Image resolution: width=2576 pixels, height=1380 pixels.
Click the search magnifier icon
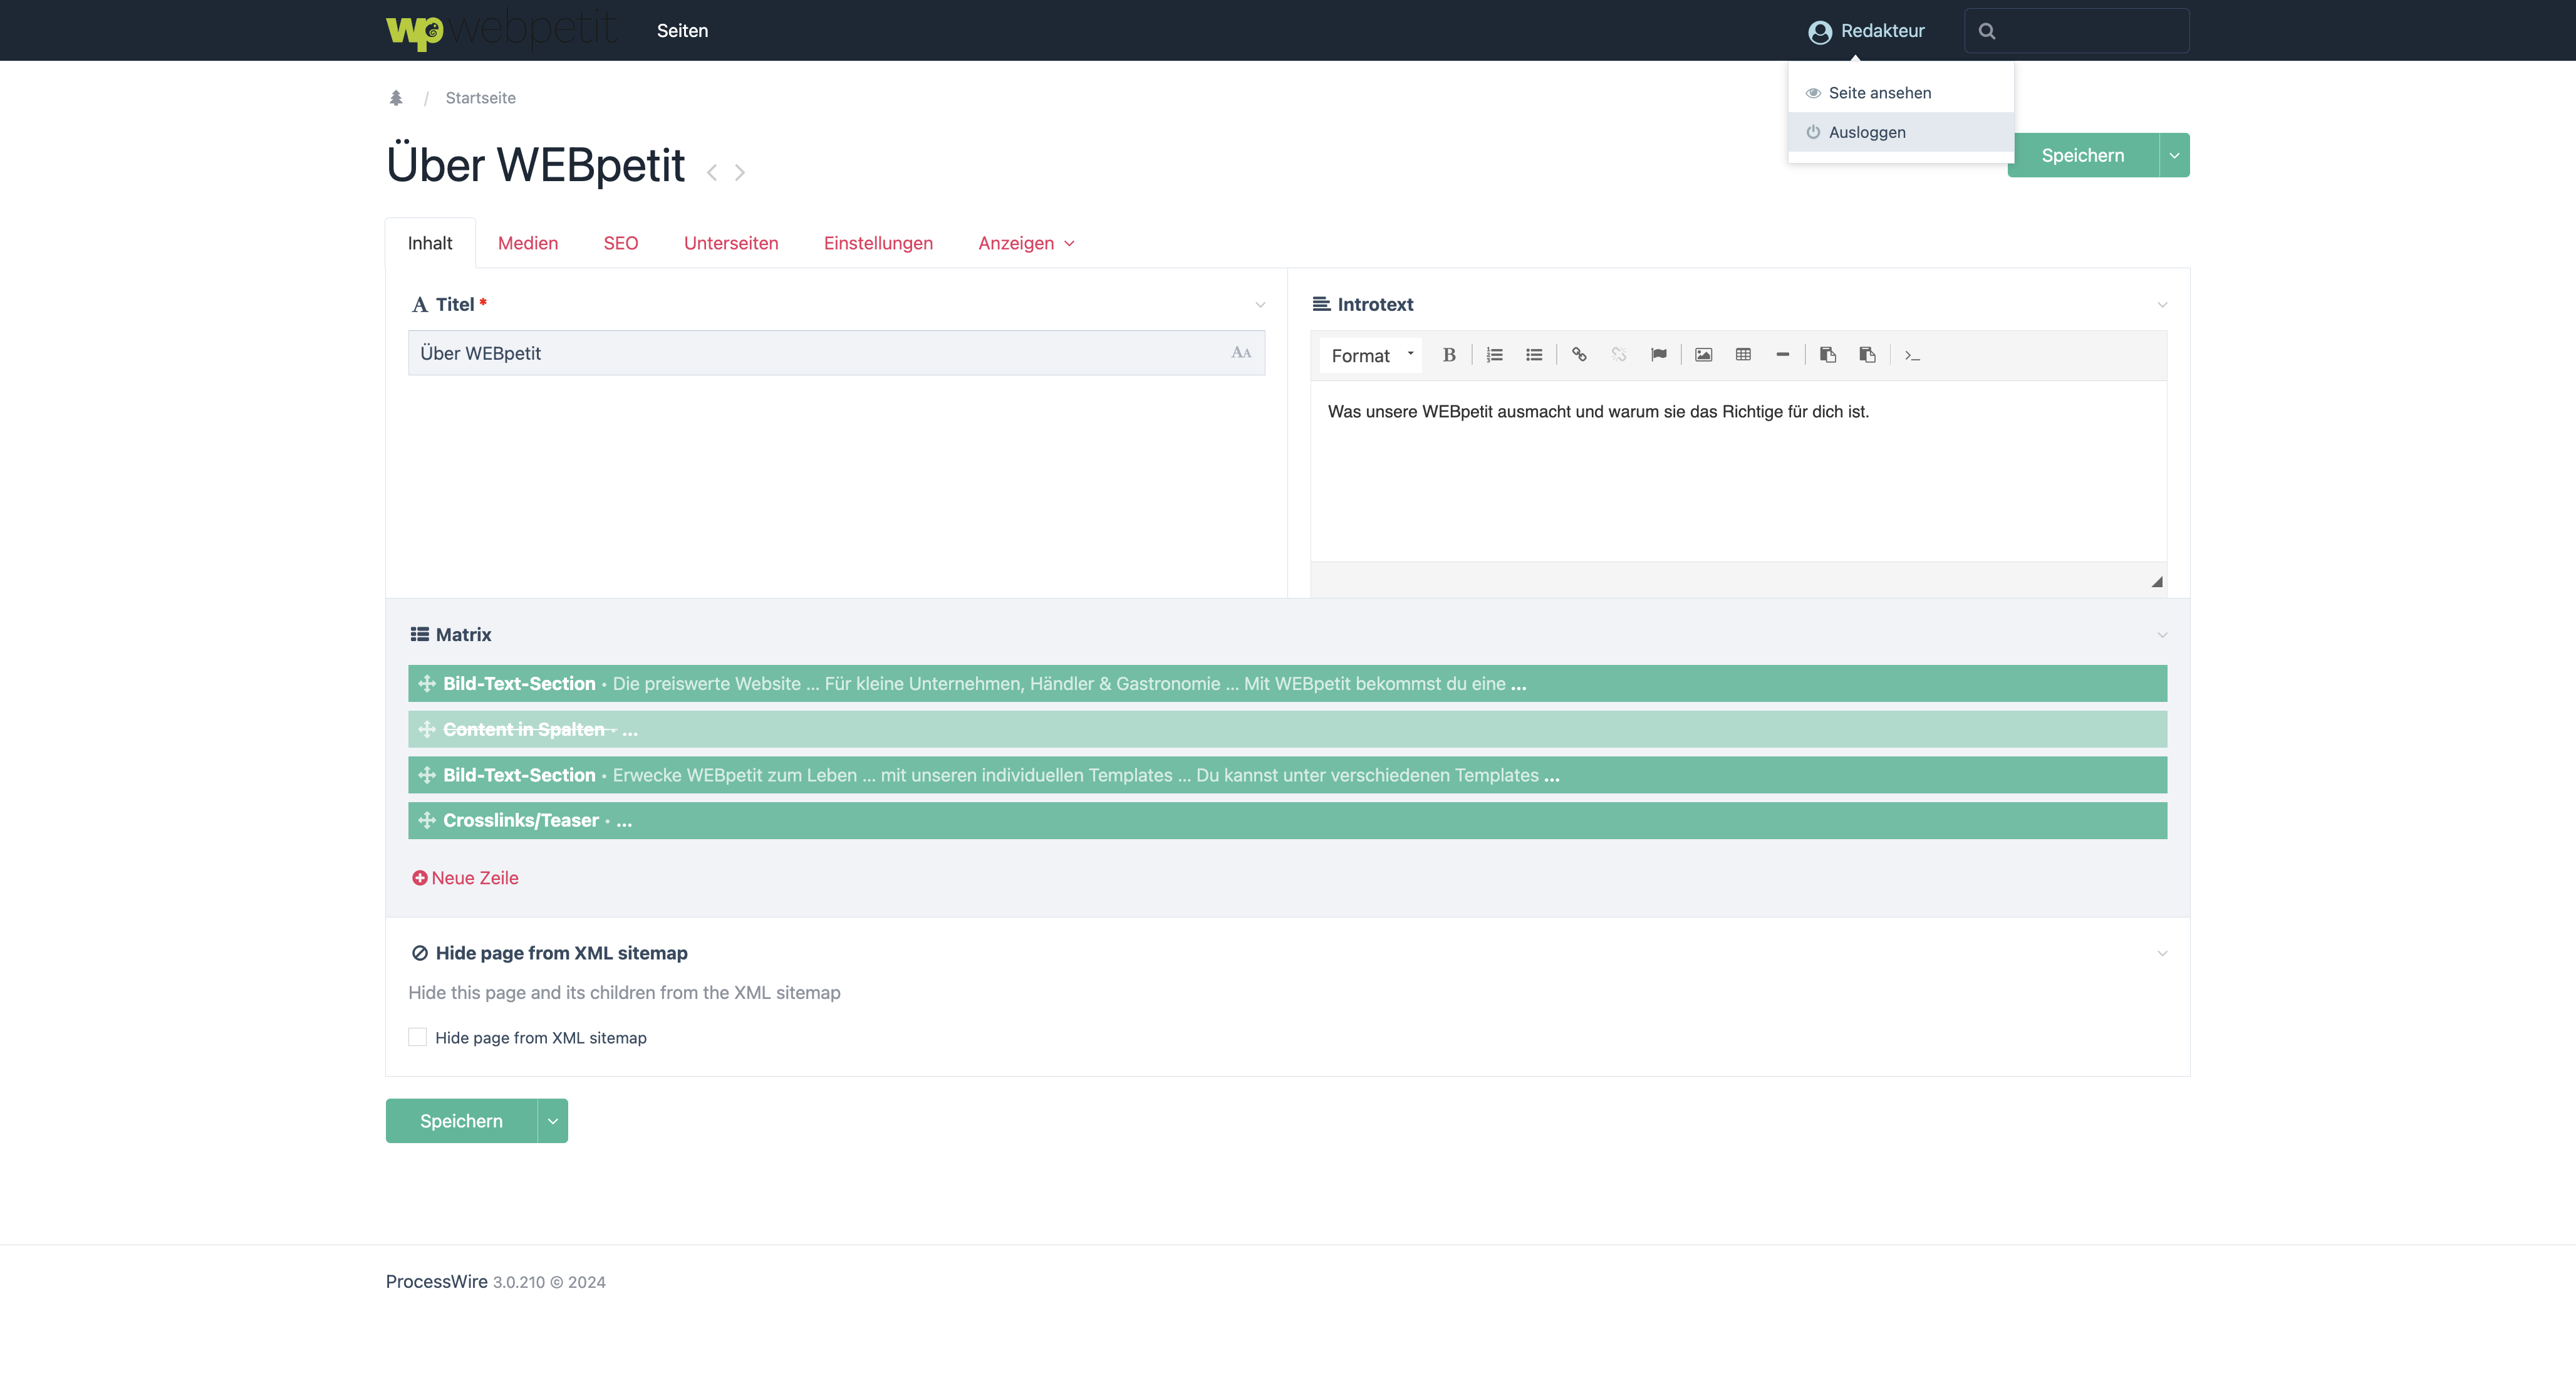pyautogui.click(x=1987, y=31)
